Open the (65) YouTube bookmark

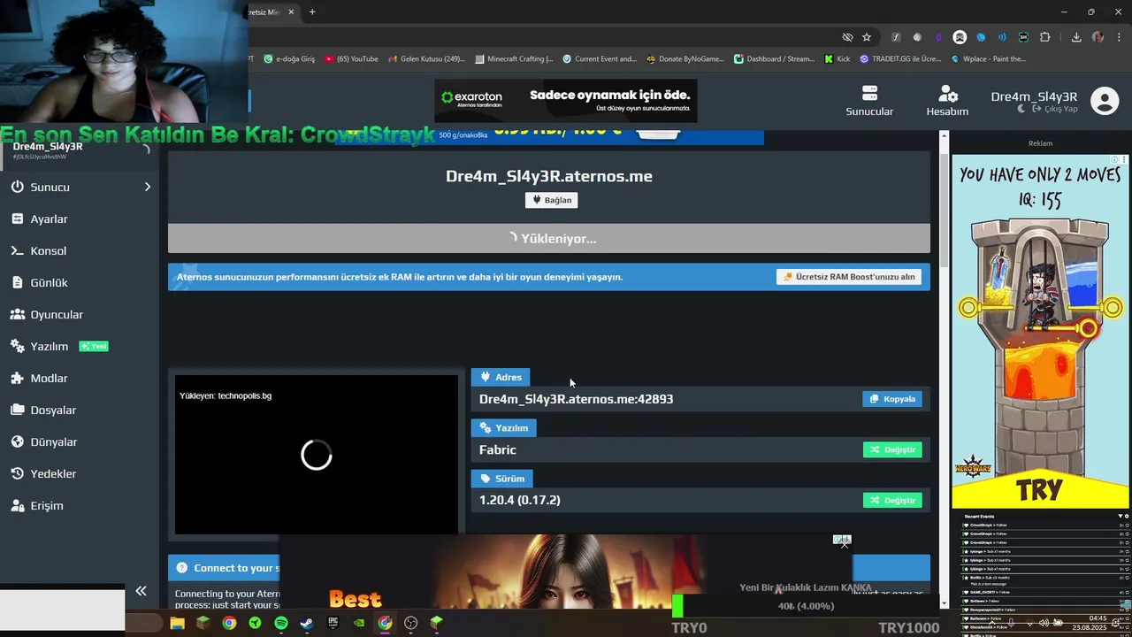coord(351,59)
